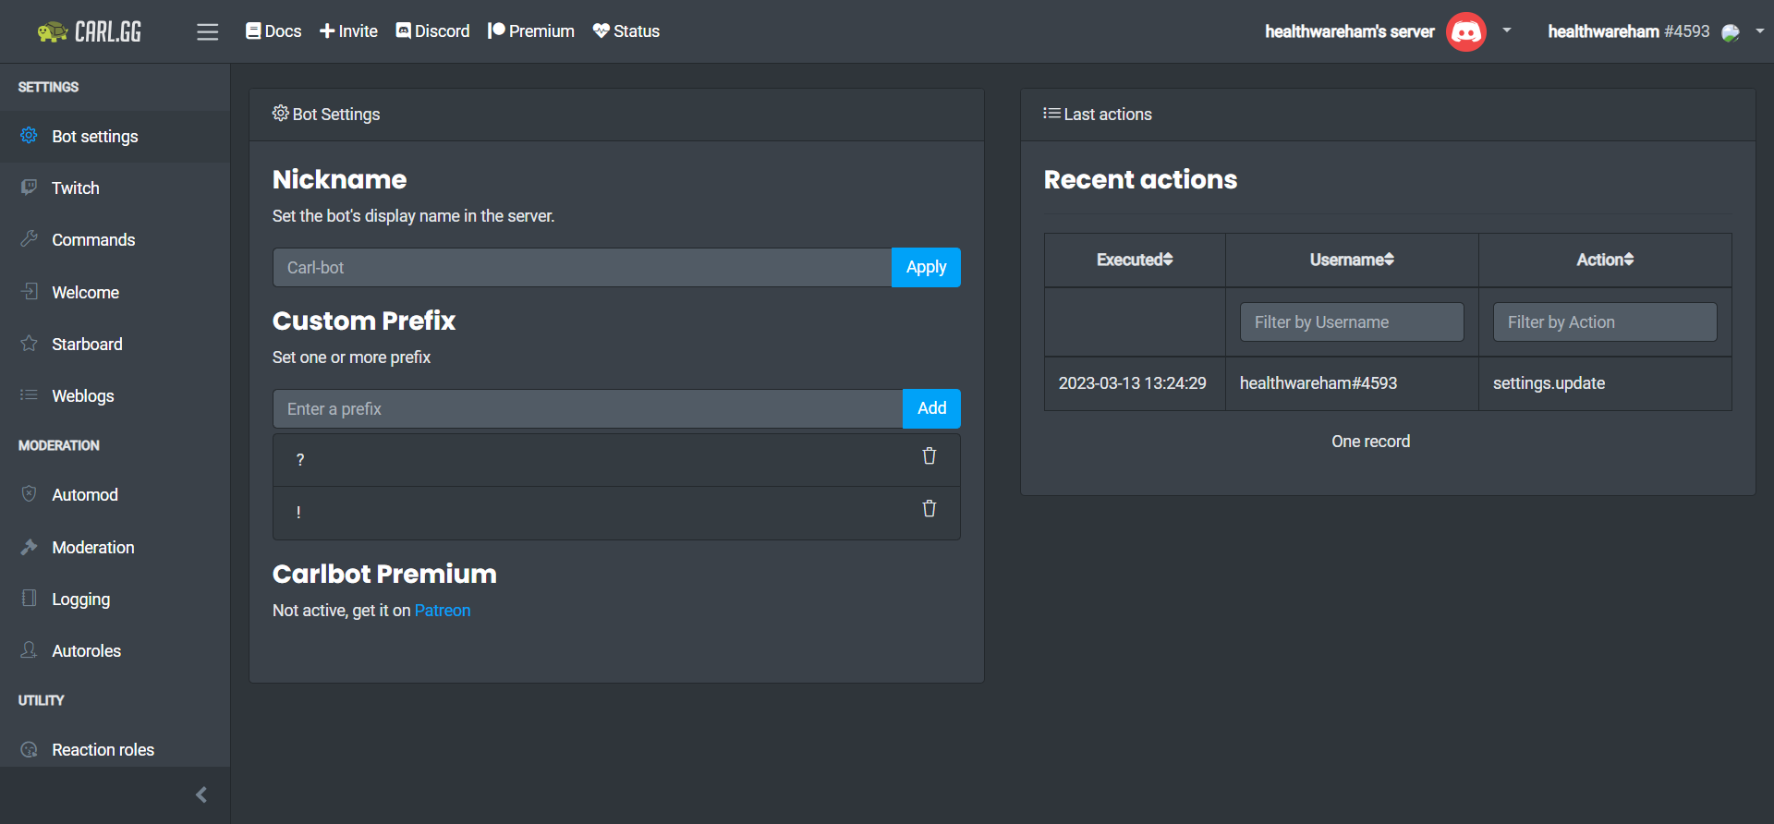Viewport: 1774px width, 824px height.
Task: Click the Last actions list icon
Action: tap(1051, 114)
